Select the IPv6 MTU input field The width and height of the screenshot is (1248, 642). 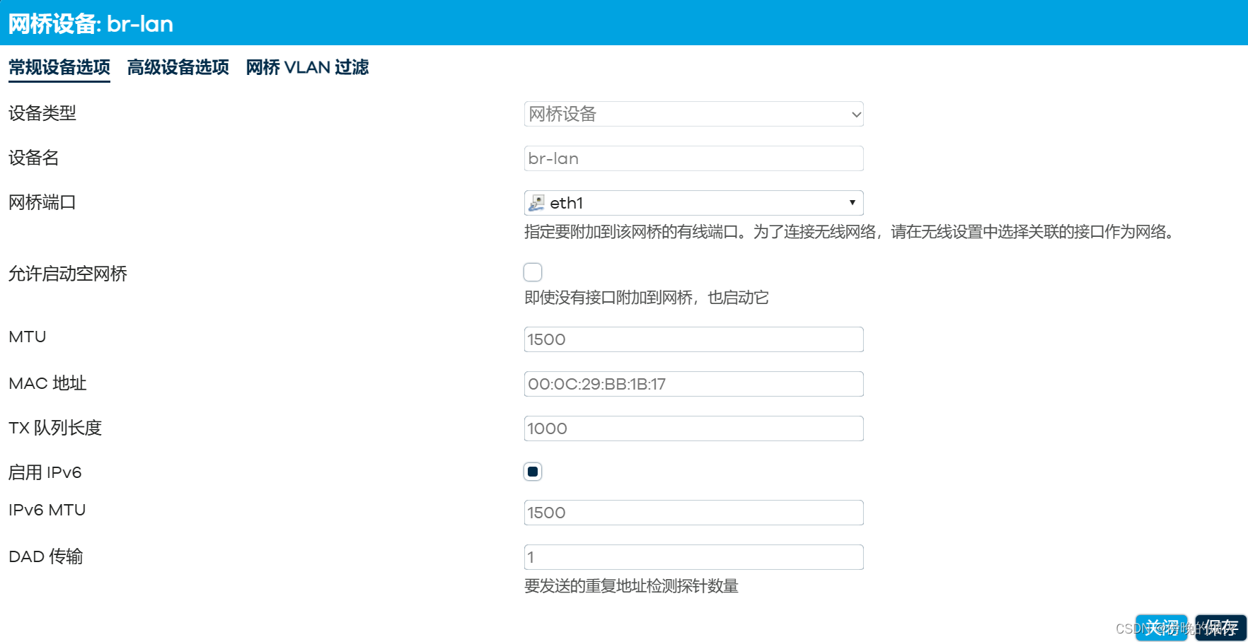(693, 512)
